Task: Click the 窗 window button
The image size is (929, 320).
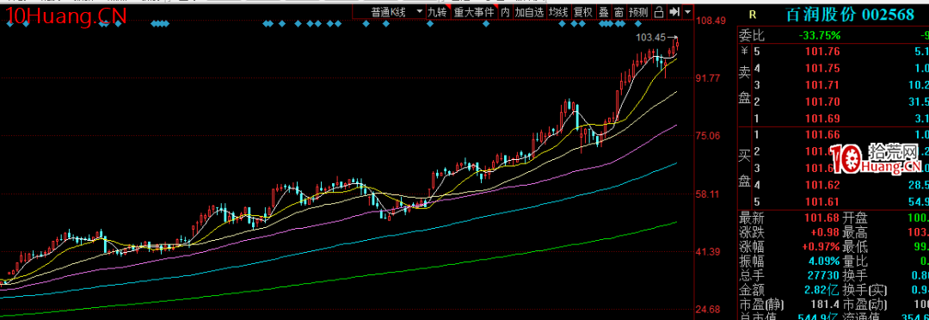Action: tap(618, 12)
